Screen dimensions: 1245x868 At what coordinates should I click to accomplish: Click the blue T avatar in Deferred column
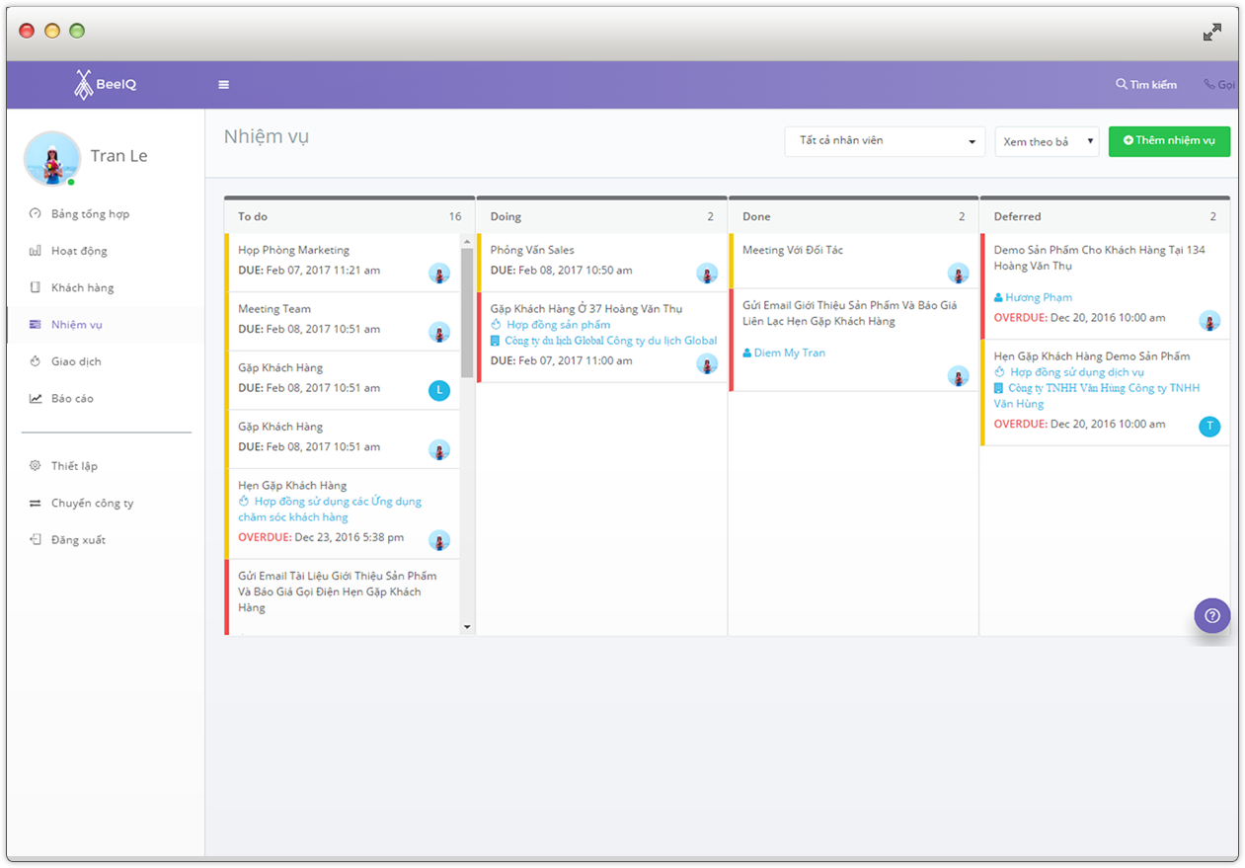click(x=1208, y=427)
